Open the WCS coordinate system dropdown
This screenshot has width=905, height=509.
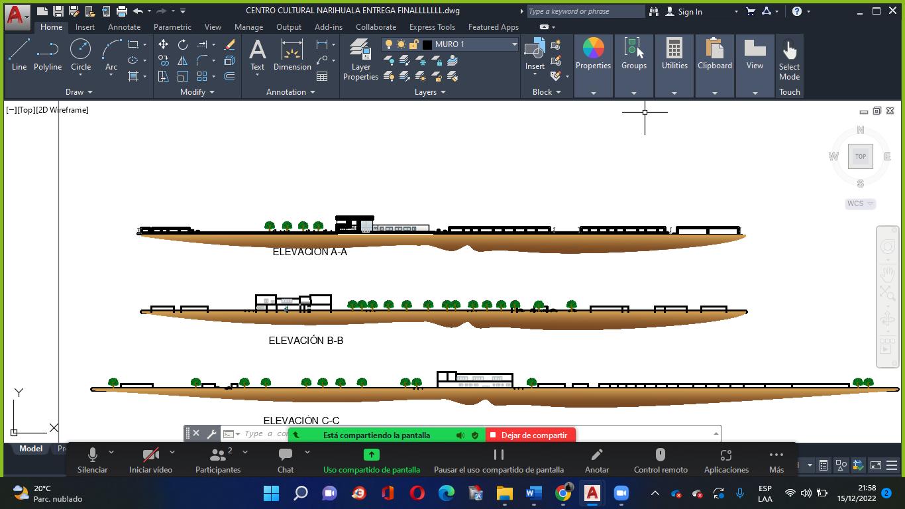(861, 203)
